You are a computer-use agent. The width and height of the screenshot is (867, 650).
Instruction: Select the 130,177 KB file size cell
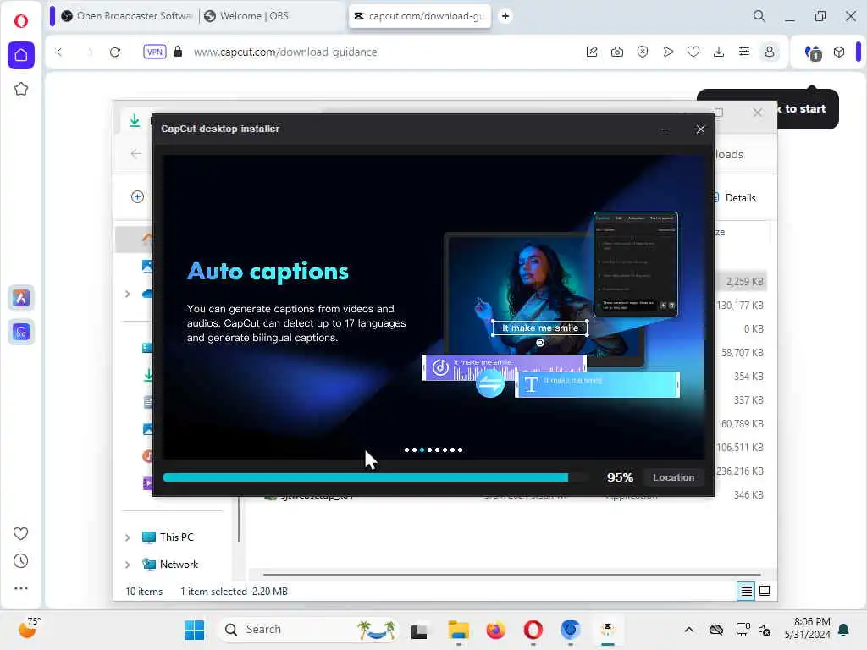(x=740, y=306)
